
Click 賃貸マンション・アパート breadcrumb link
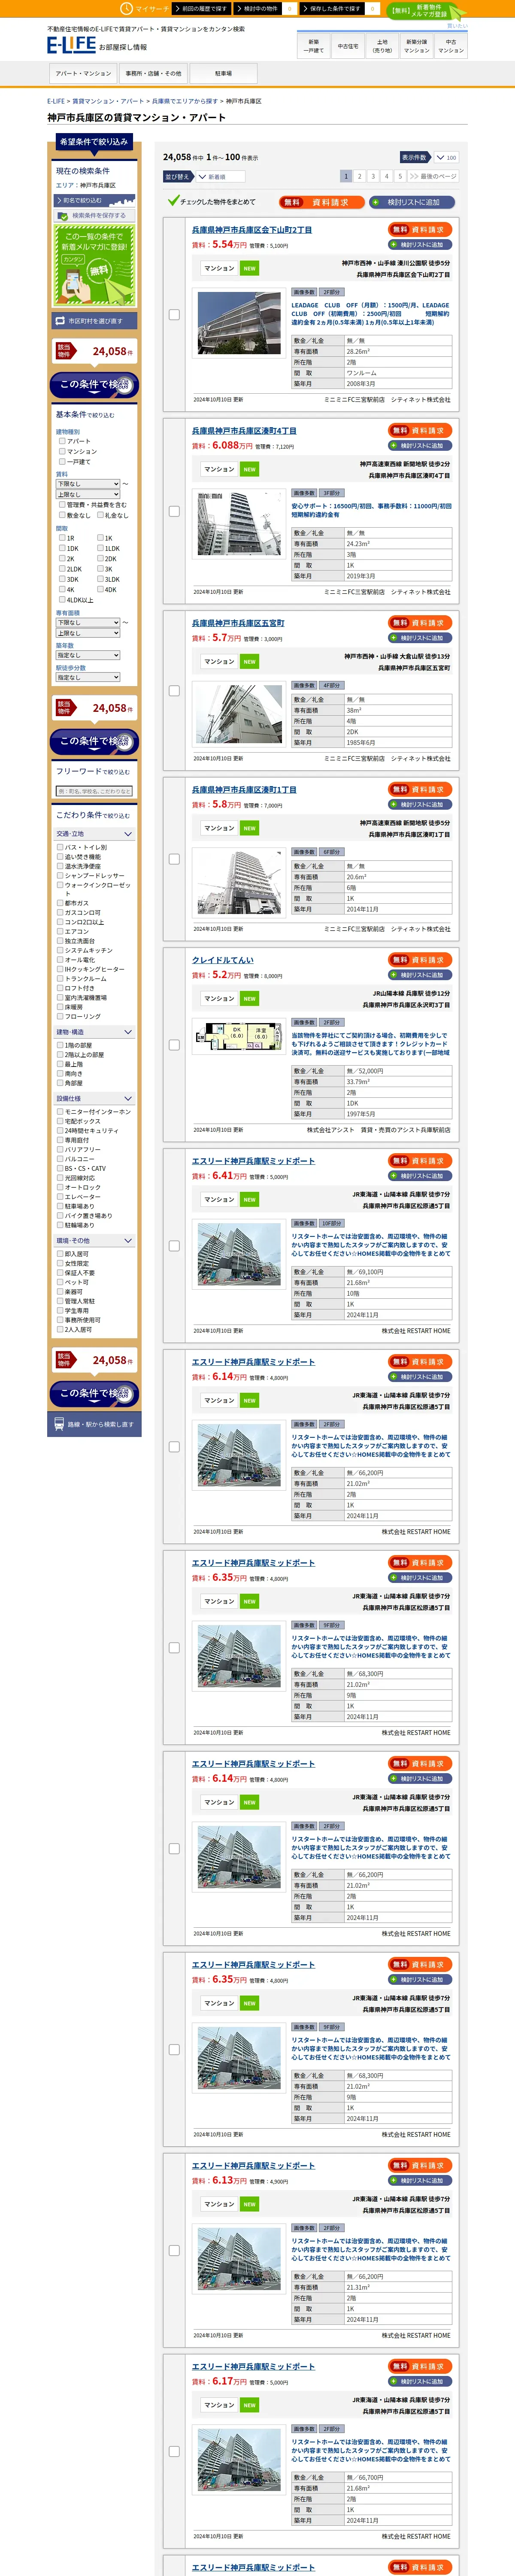pyautogui.click(x=108, y=101)
